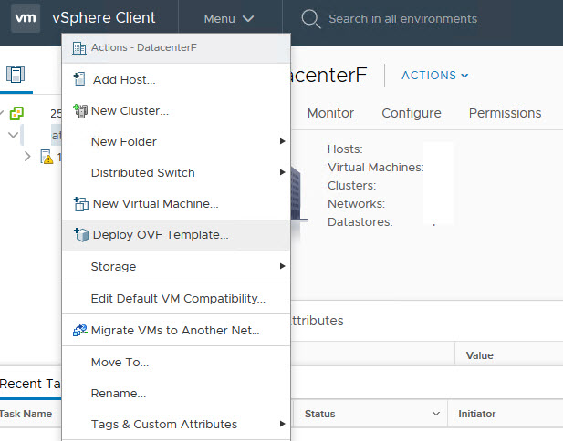Switch to the Configure tab
Image resolution: width=563 pixels, height=441 pixels.
tap(411, 113)
